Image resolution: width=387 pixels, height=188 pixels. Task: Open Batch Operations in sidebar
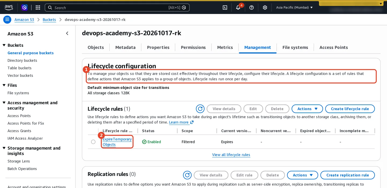click(22, 169)
